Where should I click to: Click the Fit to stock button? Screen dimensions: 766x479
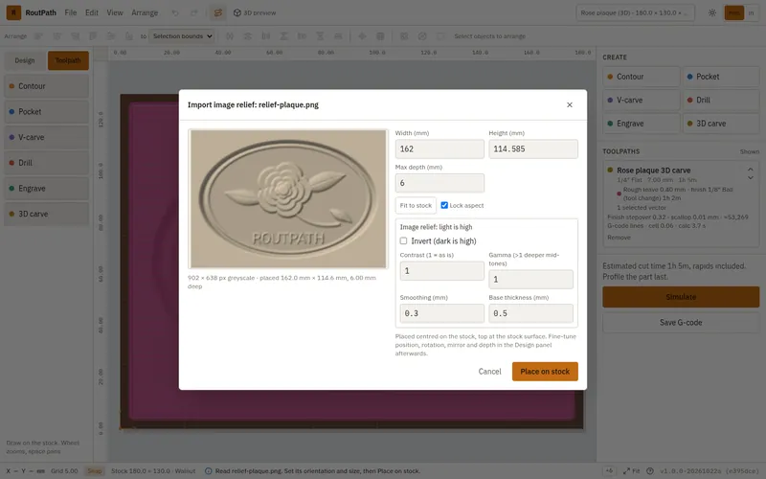tap(416, 205)
